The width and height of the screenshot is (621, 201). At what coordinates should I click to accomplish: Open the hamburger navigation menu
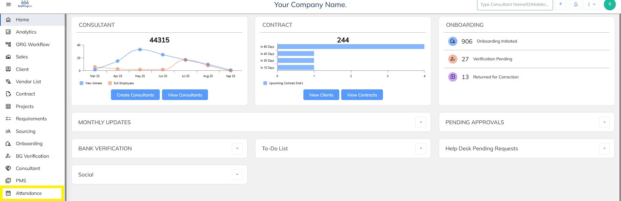(9, 5)
